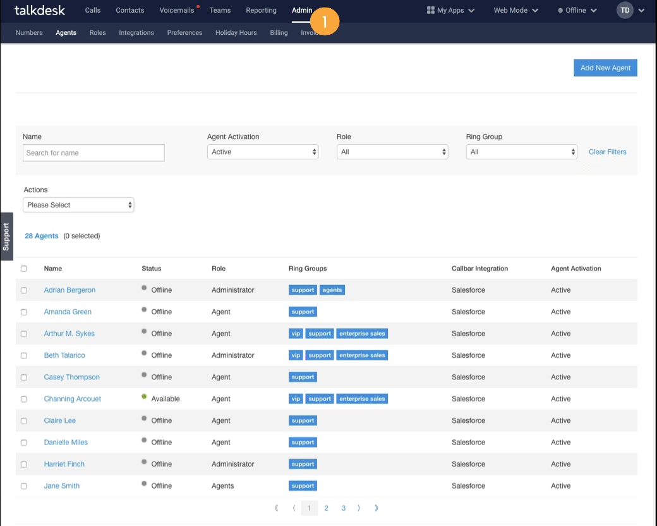Expand the Actions Please Select dropdown

pyautogui.click(x=78, y=205)
